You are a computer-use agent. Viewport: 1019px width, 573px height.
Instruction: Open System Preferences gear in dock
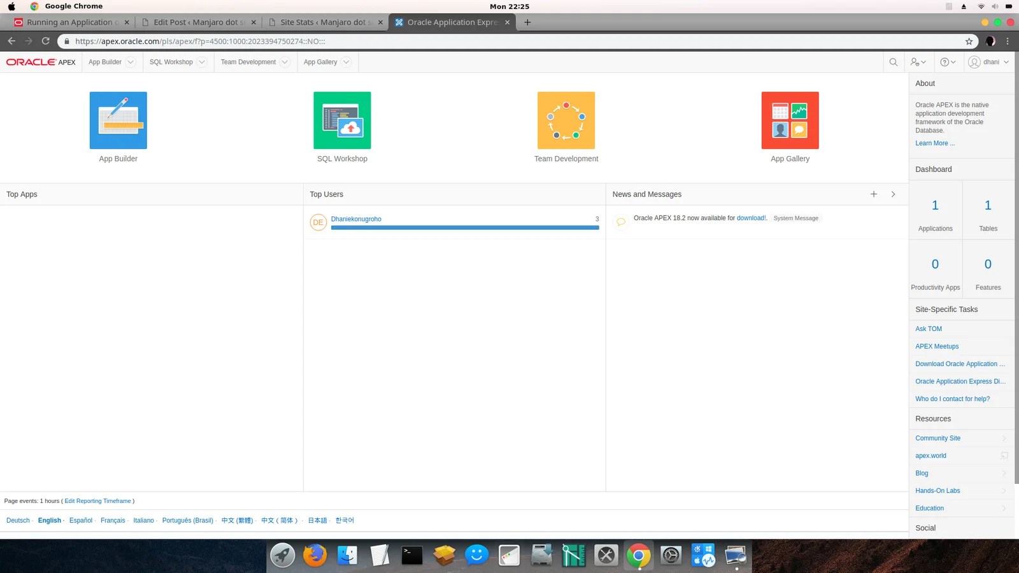tap(671, 555)
